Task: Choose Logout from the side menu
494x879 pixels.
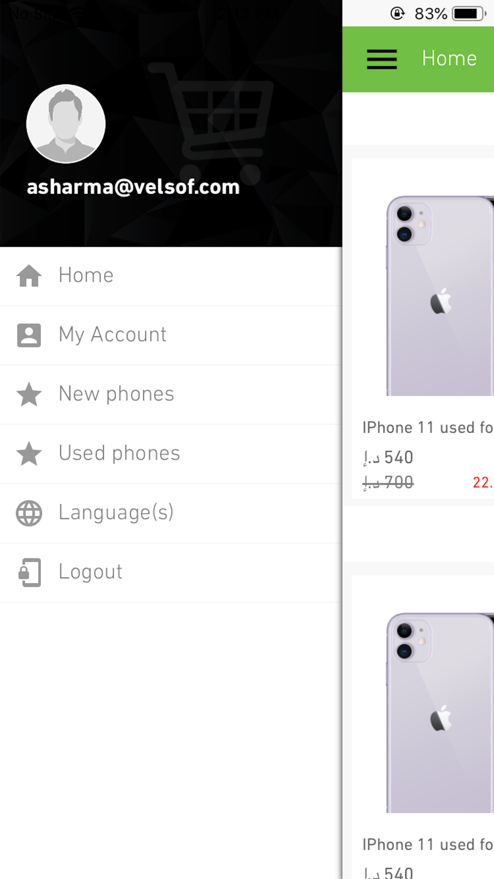Action: click(x=171, y=572)
